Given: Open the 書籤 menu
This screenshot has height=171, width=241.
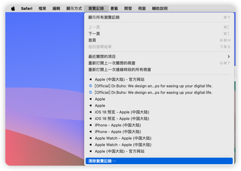Looking at the screenshot, I should pos(114,9).
